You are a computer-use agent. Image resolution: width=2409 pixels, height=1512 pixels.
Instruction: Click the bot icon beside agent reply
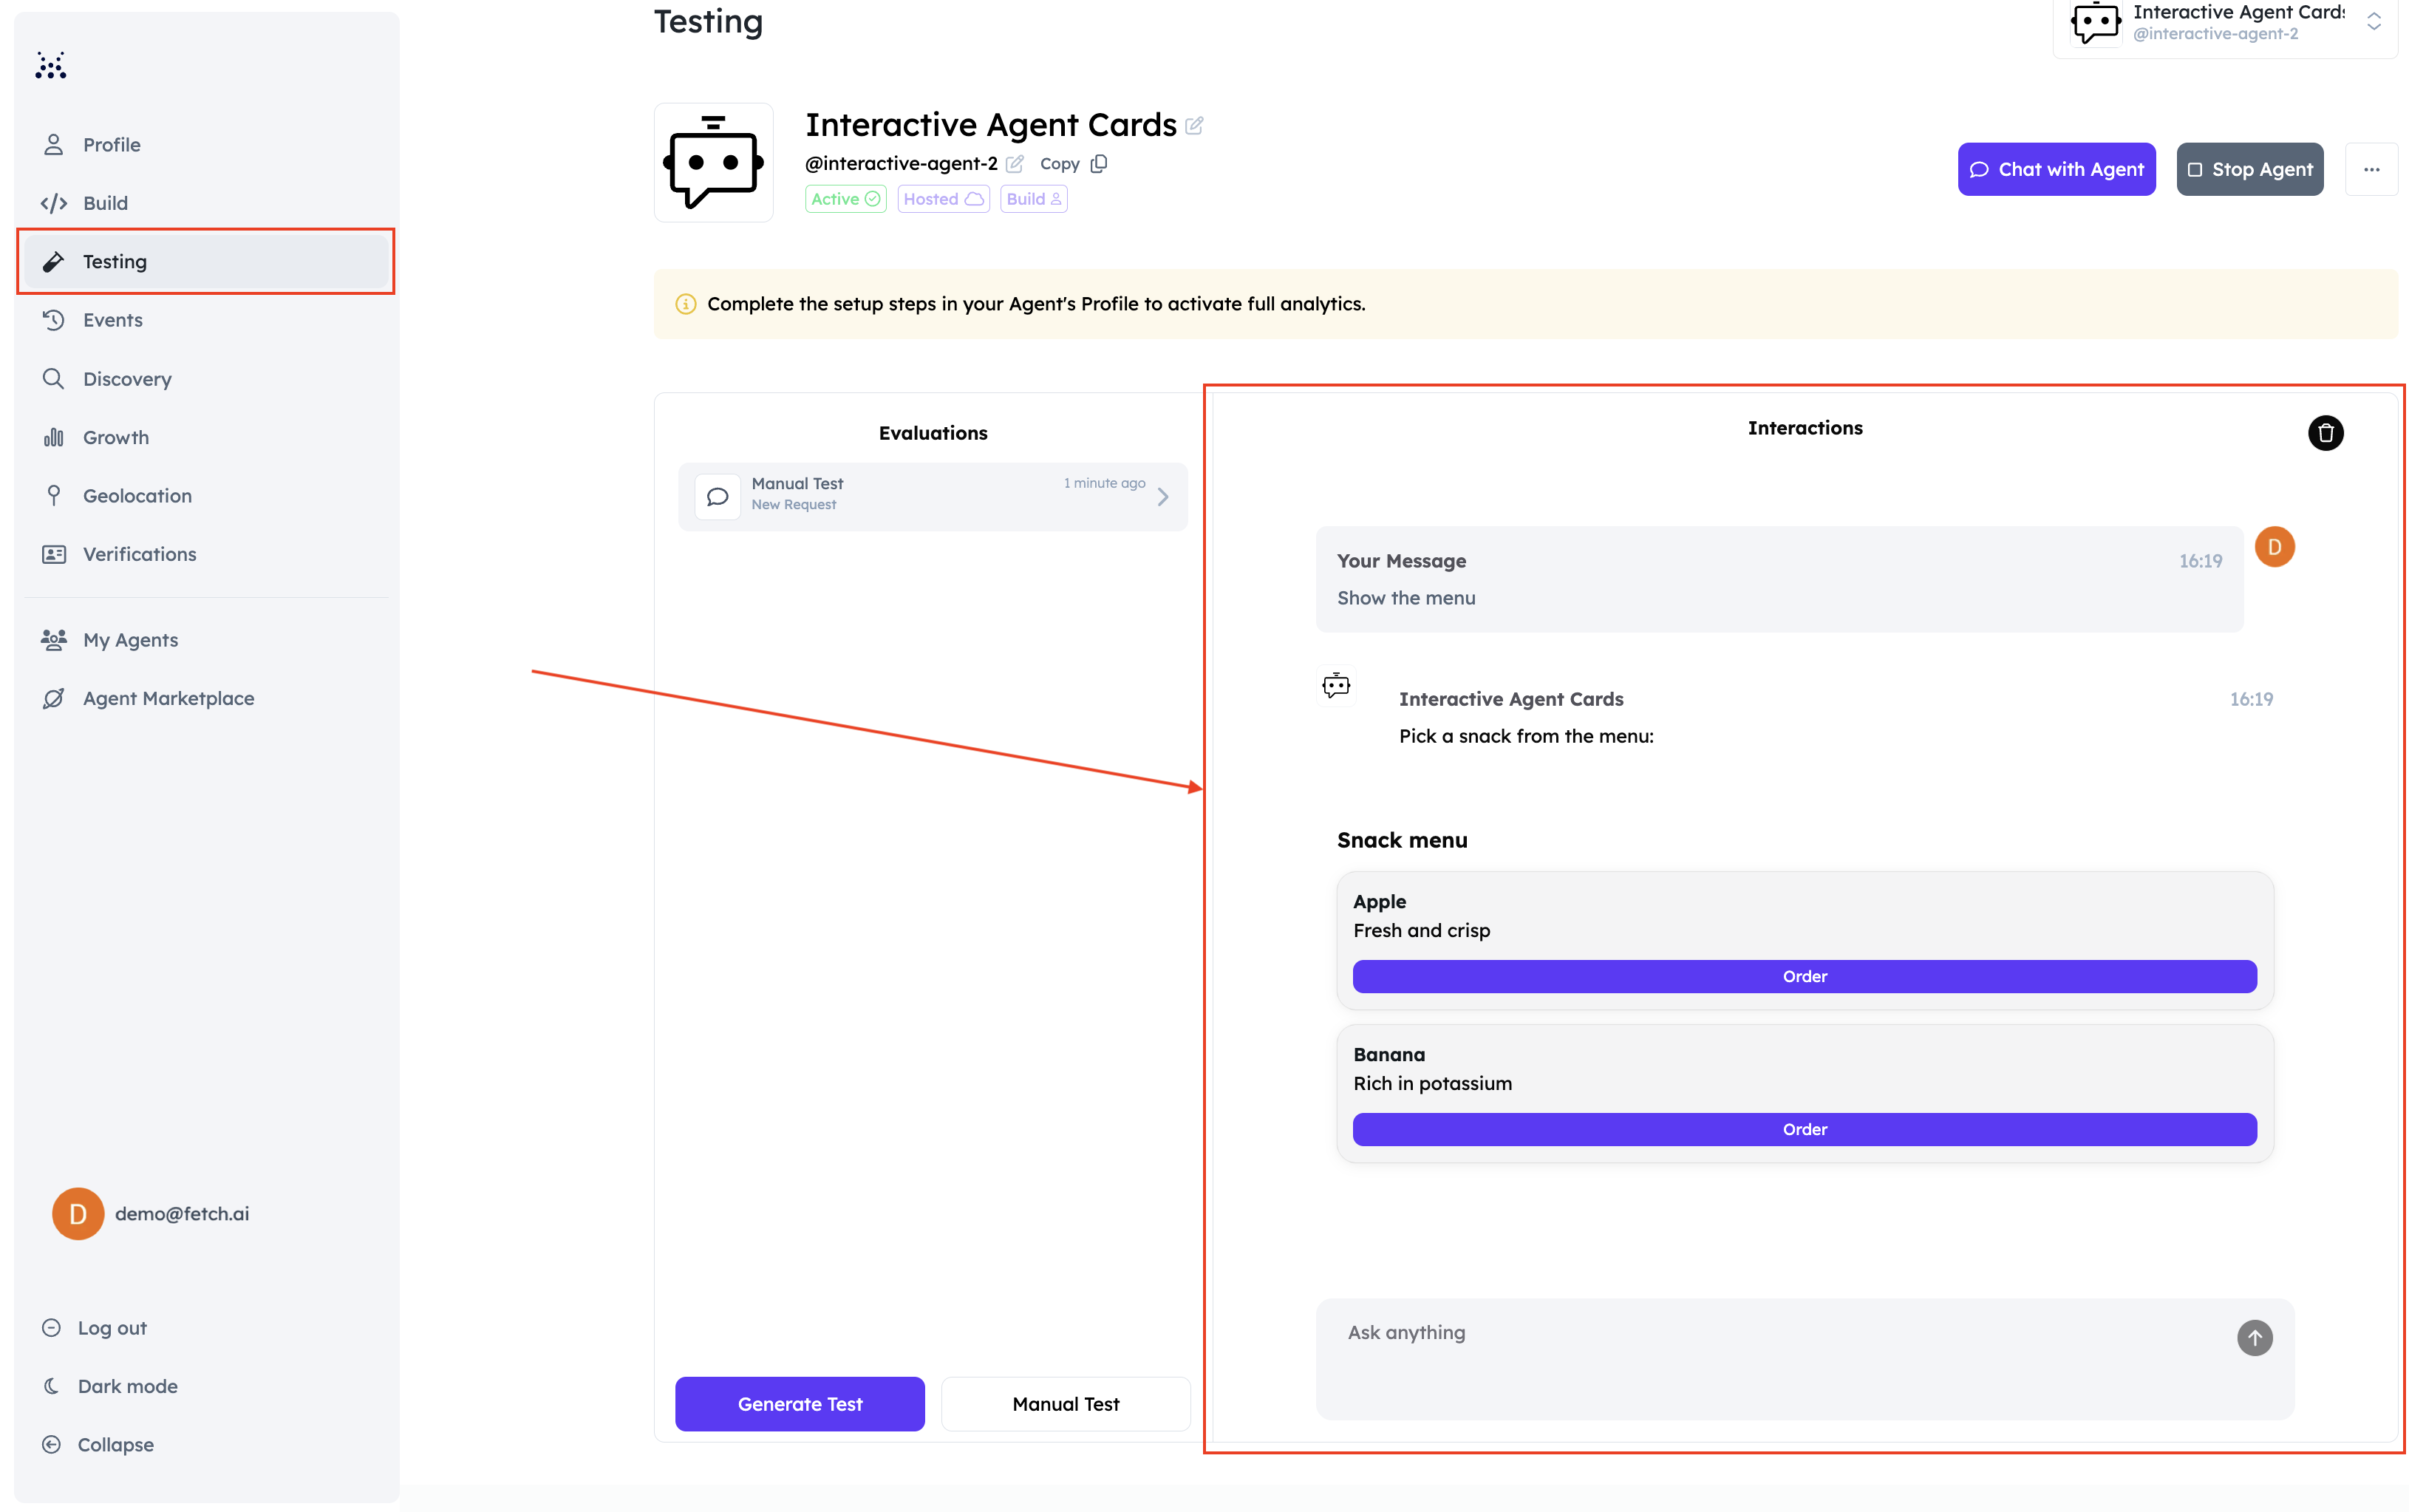point(1336,686)
